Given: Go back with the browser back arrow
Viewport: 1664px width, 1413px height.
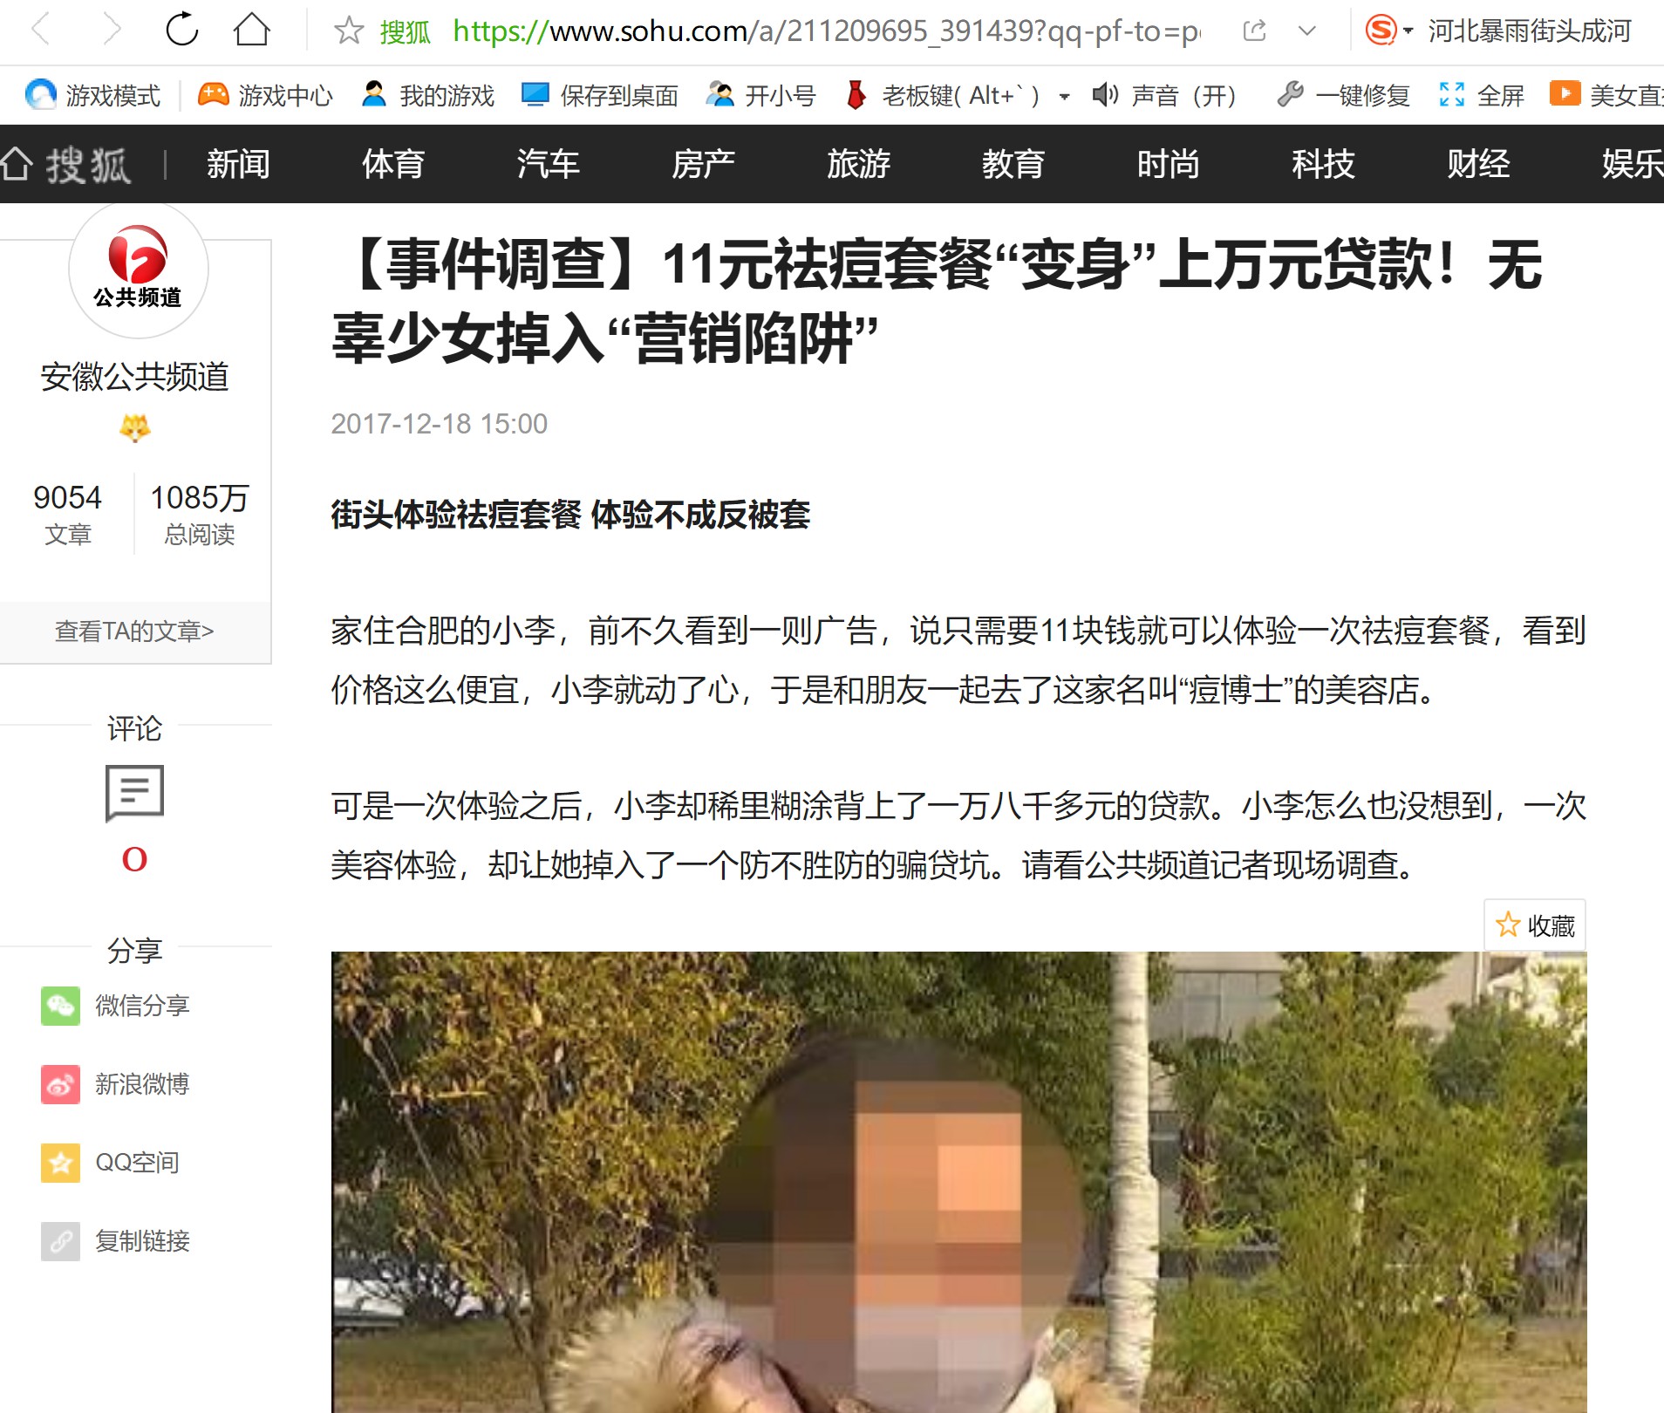Looking at the screenshot, I should point(40,31).
